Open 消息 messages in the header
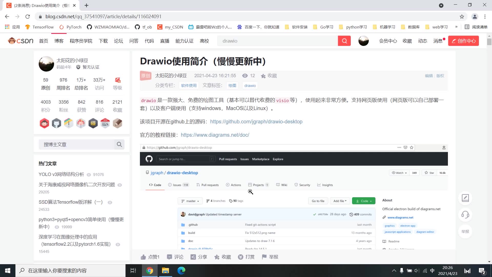 pyautogui.click(x=438, y=41)
